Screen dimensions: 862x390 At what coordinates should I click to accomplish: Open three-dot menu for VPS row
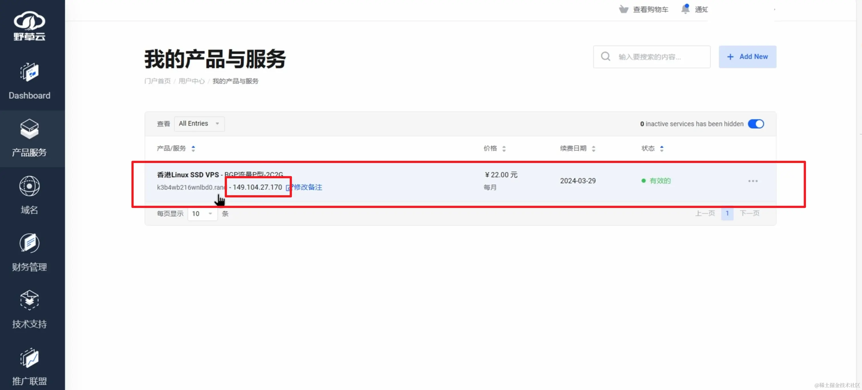[x=753, y=181]
